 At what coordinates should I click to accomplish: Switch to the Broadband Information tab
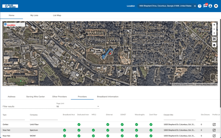(x=108, y=97)
